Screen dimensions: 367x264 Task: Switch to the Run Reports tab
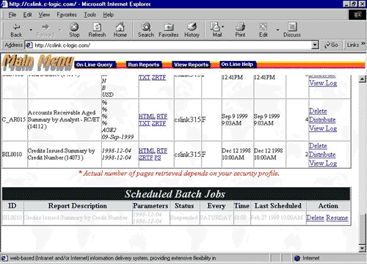[x=144, y=65]
